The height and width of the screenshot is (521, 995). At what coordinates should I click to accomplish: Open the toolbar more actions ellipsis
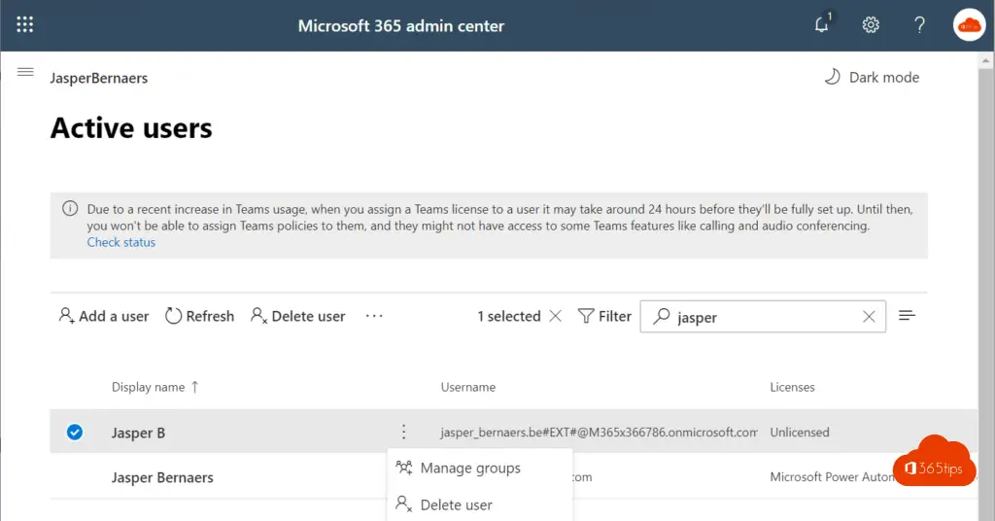click(374, 316)
